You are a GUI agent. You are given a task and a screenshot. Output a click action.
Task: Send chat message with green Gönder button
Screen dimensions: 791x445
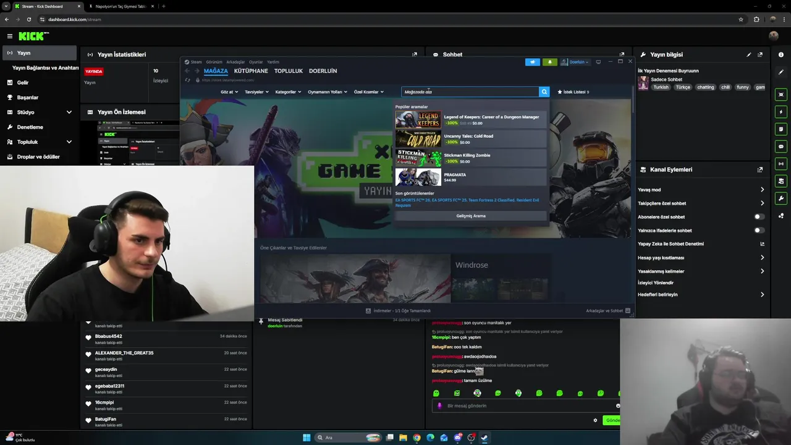tap(611, 420)
